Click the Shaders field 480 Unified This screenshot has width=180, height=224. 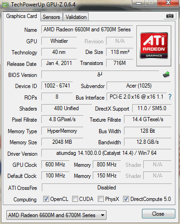pos(67,108)
